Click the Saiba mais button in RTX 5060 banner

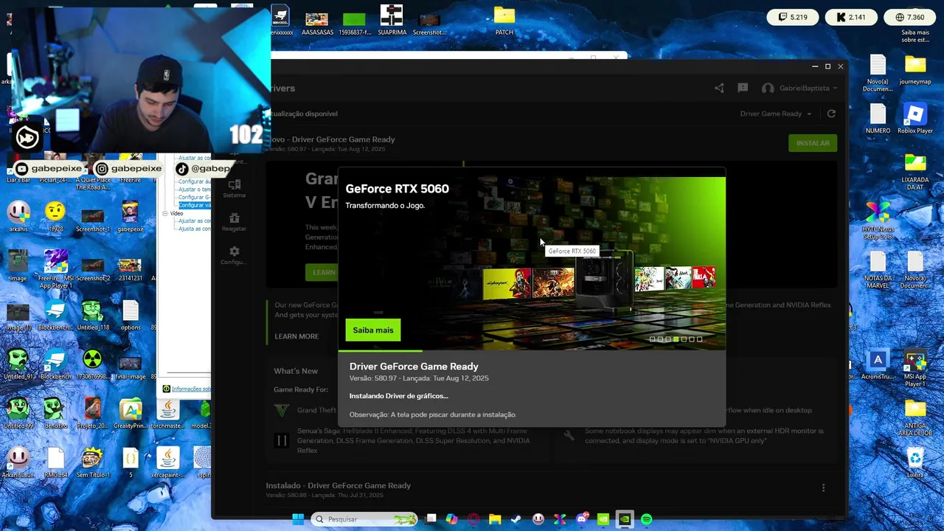(x=373, y=330)
